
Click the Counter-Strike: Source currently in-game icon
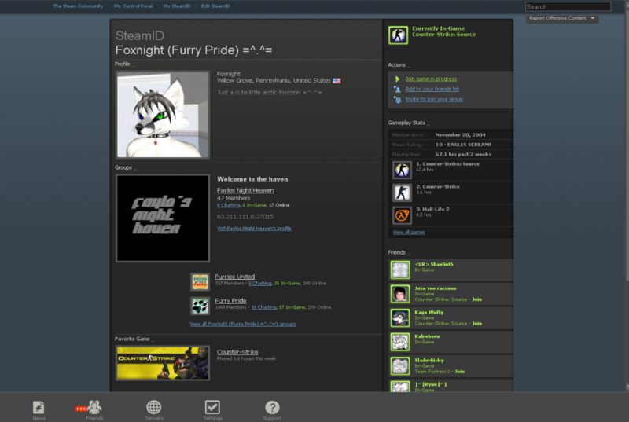[398, 35]
